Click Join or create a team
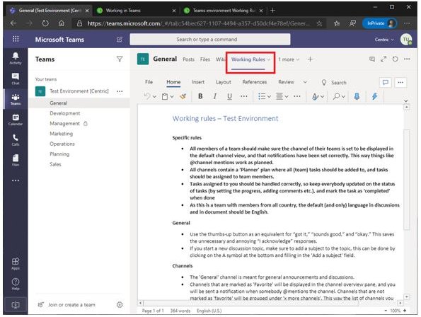 pos(67,305)
